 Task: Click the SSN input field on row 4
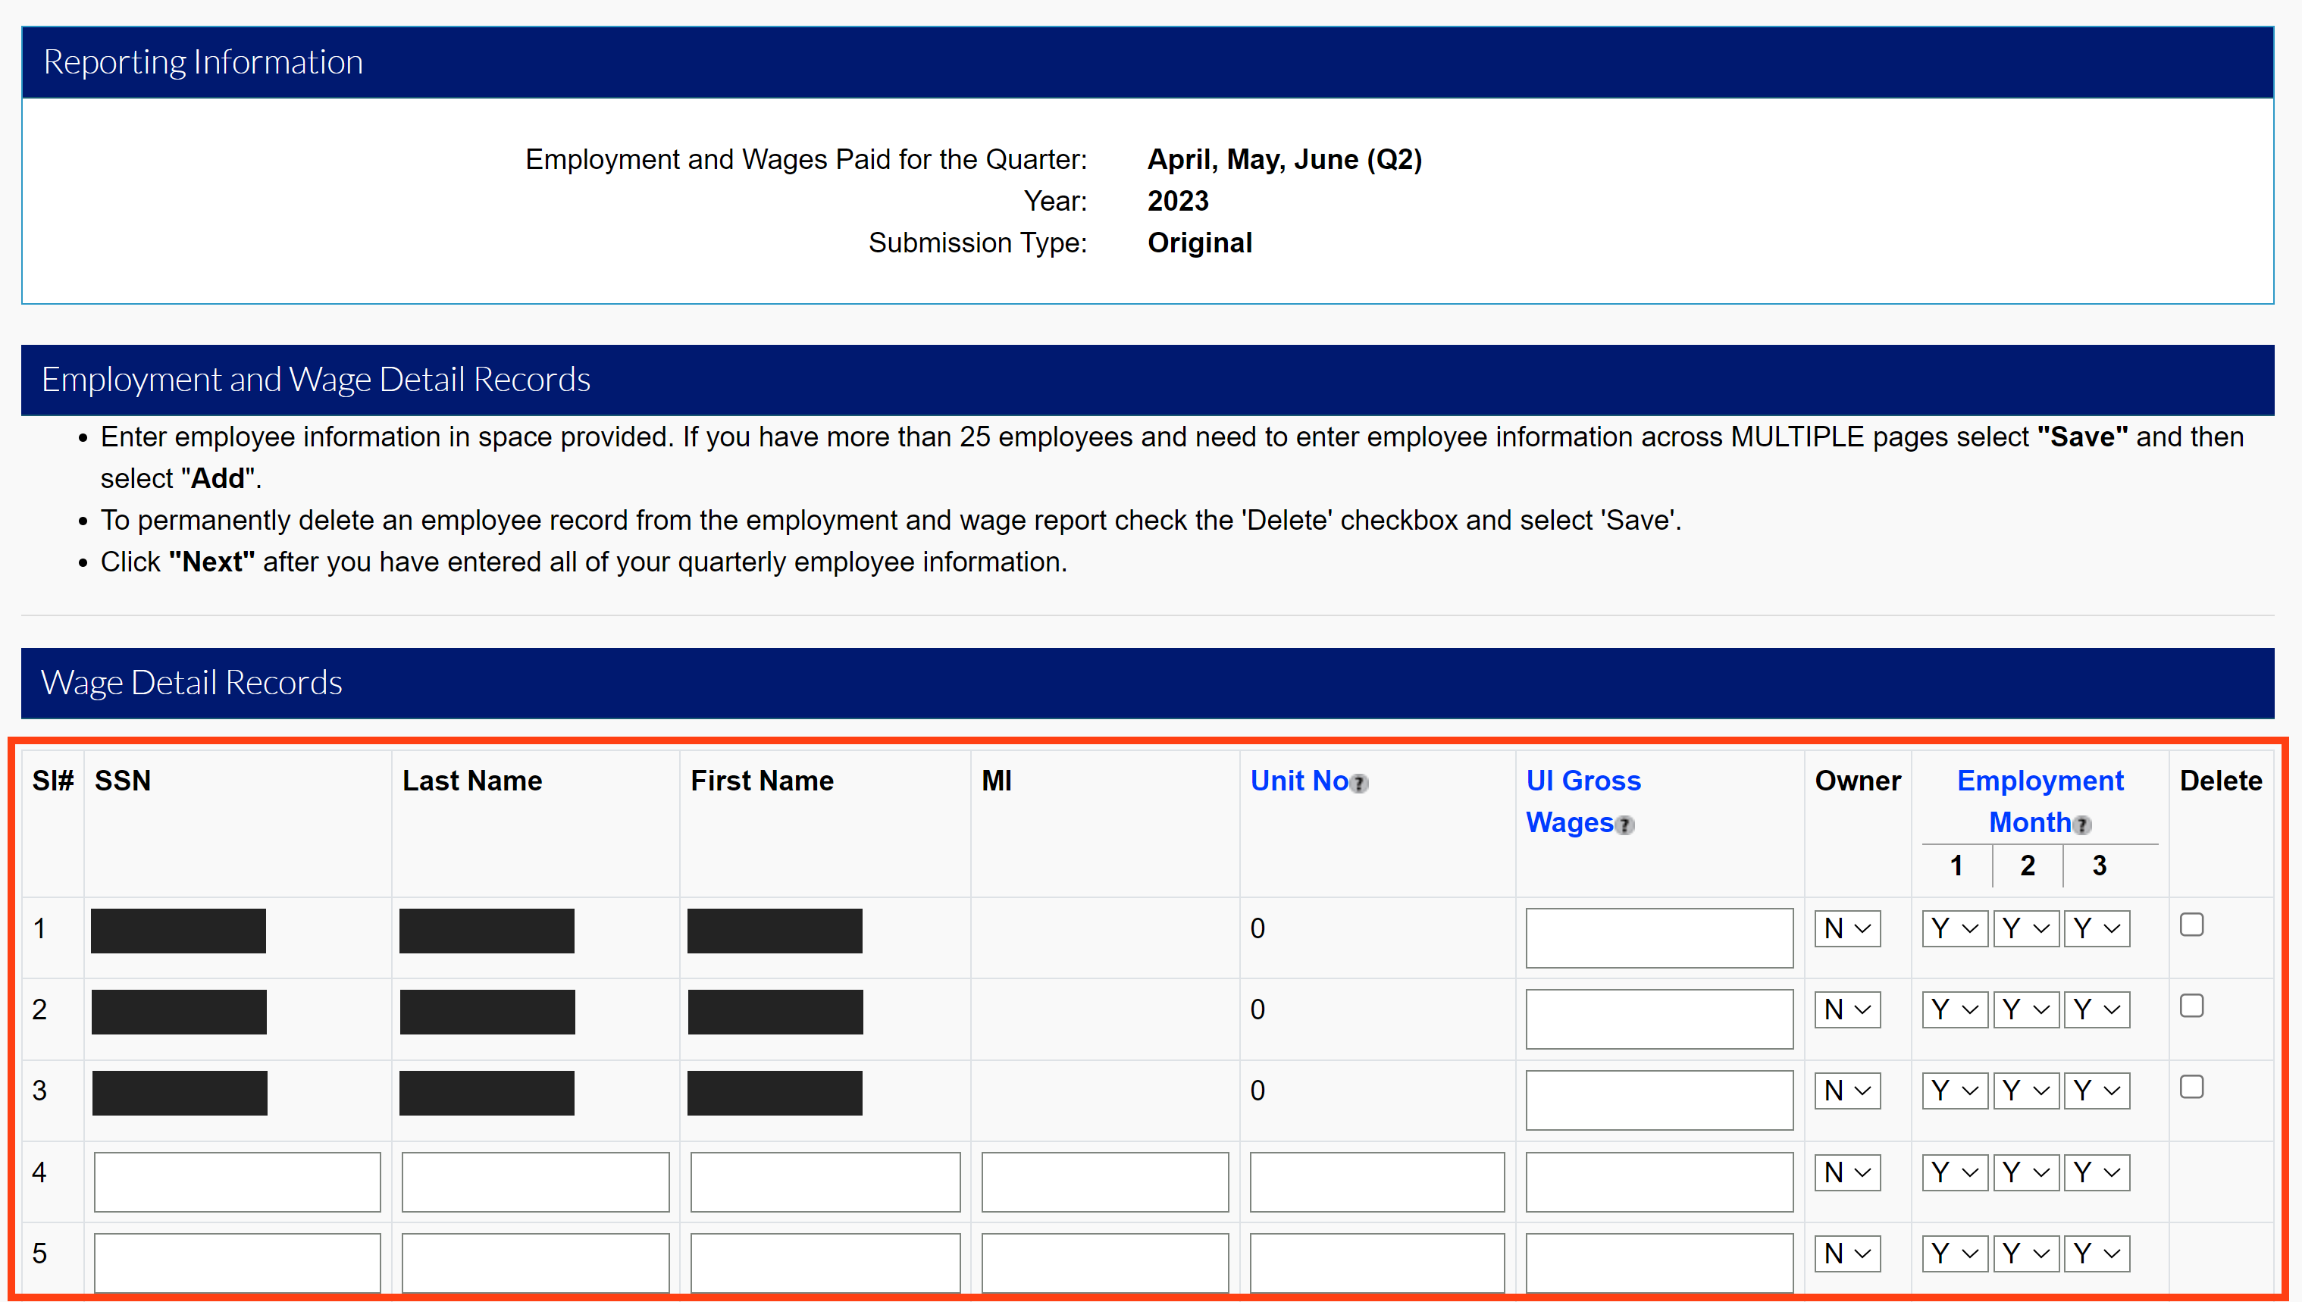(237, 1182)
